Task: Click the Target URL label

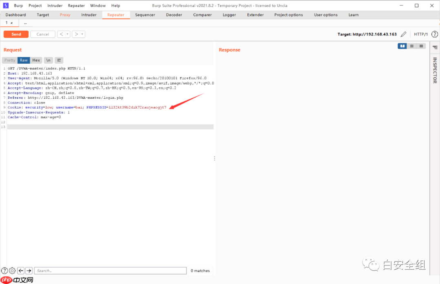Action: (x=367, y=34)
